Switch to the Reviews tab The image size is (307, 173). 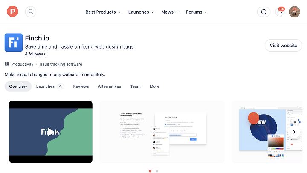(81, 86)
